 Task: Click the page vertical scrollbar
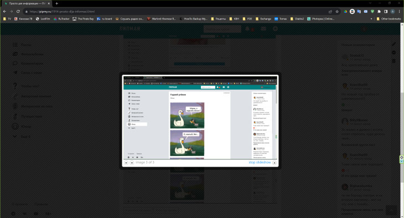402,120
